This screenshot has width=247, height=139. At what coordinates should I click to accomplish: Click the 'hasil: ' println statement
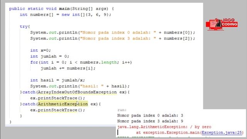point(80,86)
